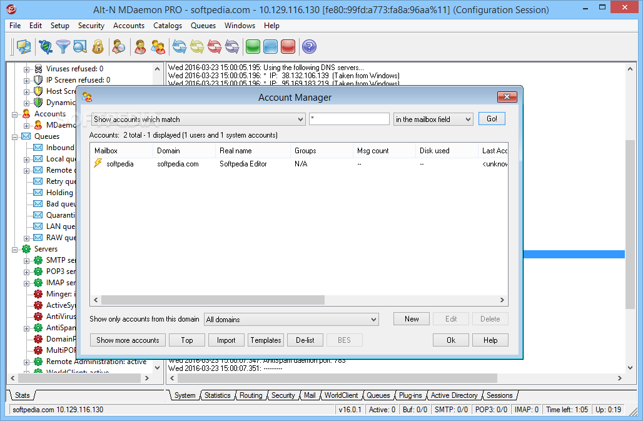The image size is (643, 421).
Task: Click the Msg count column header
Action: coord(384,150)
